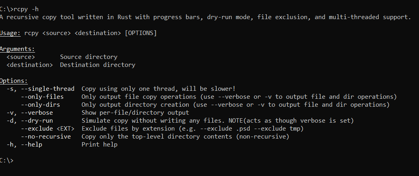Click the 'Destination directory' description text
The height and width of the screenshot is (176, 419).
coord(98,65)
